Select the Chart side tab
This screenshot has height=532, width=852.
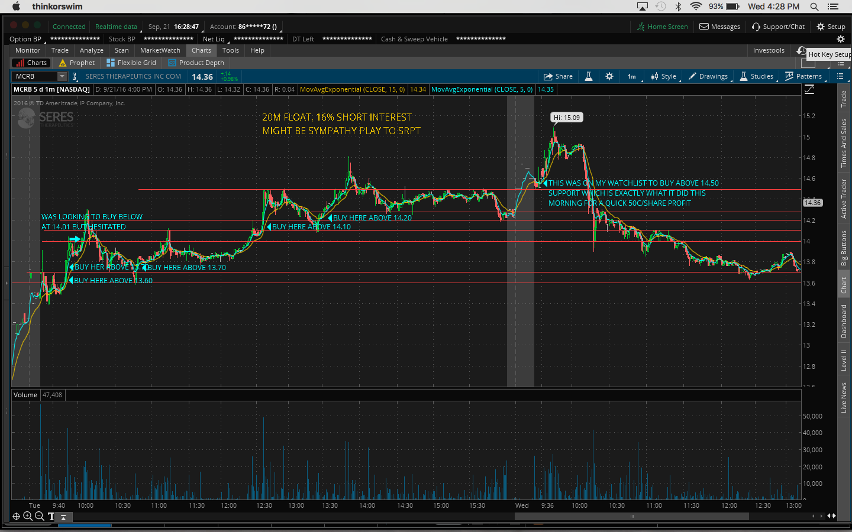[x=844, y=286]
